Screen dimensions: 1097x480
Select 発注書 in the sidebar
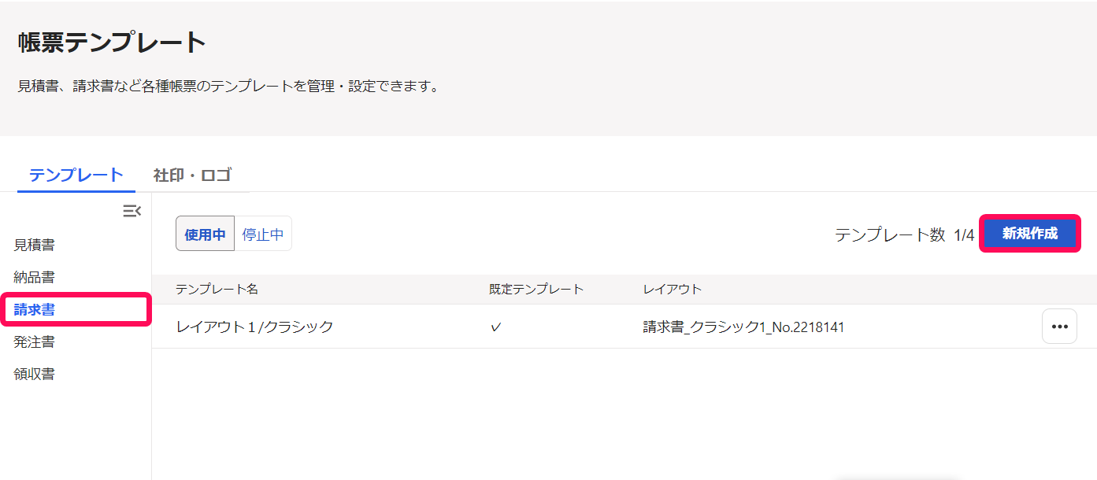click(x=34, y=342)
